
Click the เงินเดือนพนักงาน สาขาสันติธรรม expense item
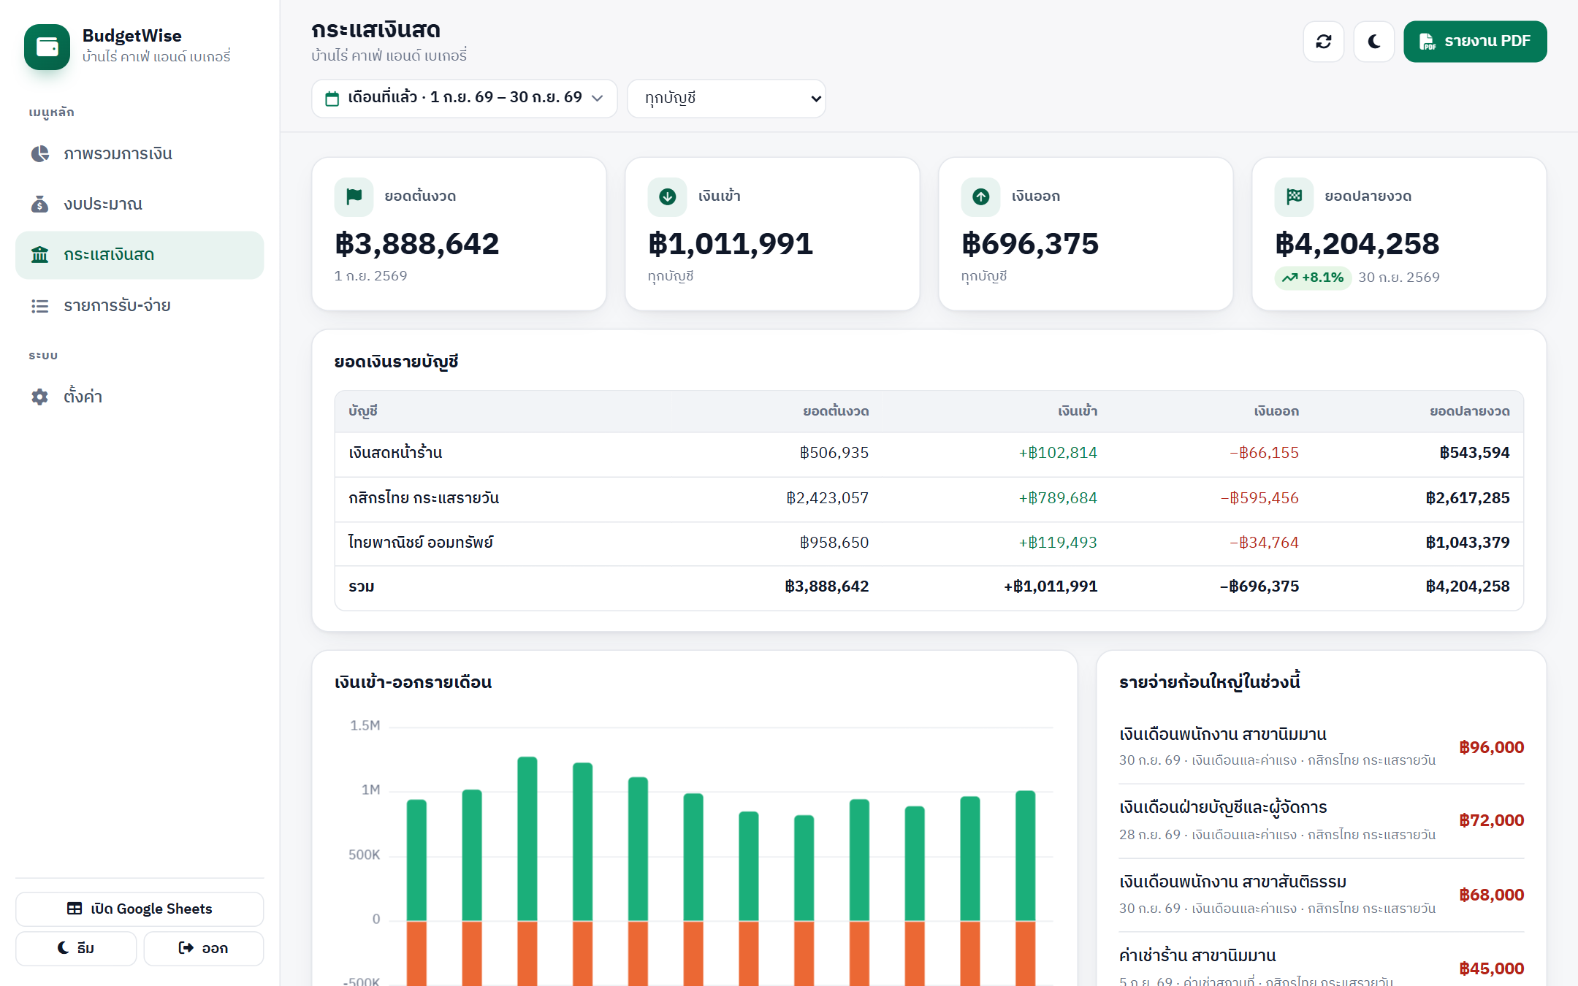pos(1321,895)
